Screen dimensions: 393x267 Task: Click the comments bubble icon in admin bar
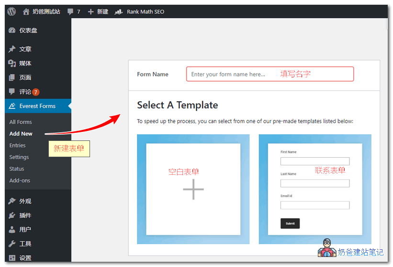tap(71, 11)
